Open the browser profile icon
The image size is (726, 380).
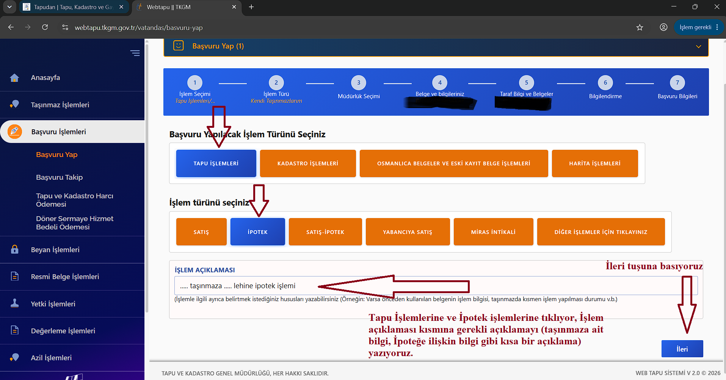click(663, 27)
